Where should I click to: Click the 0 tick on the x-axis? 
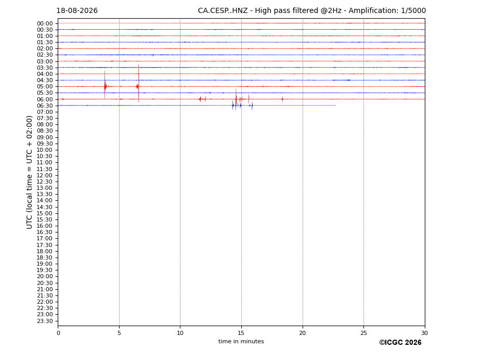pos(58,333)
